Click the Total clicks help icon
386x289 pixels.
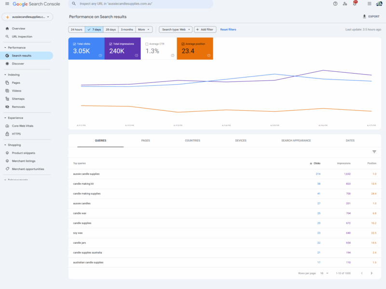[x=100, y=55]
